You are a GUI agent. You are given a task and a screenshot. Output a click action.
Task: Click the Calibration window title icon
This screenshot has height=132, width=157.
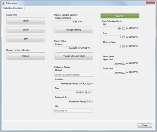point(3,3)
